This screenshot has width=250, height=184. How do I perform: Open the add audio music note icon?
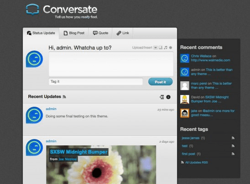point(166,47)
